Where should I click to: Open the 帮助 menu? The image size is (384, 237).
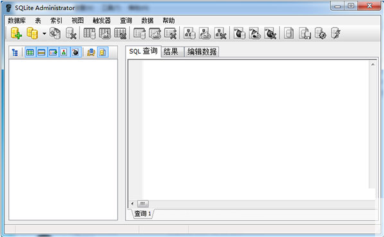click(169, 20)
